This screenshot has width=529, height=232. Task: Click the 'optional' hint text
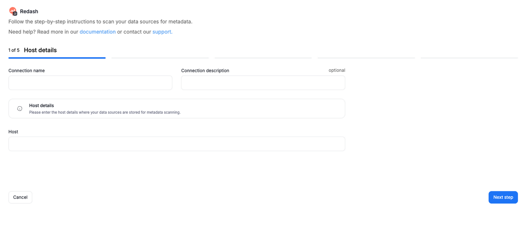tap(337, 70)
